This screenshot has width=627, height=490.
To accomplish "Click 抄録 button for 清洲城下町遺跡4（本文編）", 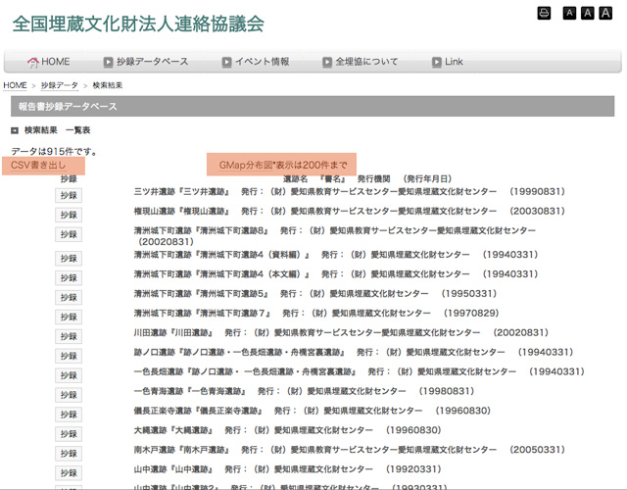I will [x=69, y=278].
